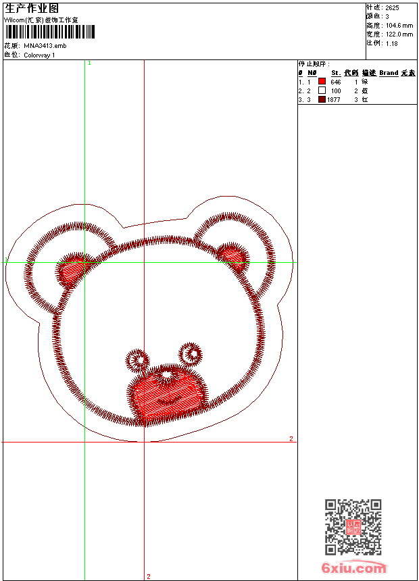
Task: Click the 1877 stitch count in row 3
Action: click(334, 99)
